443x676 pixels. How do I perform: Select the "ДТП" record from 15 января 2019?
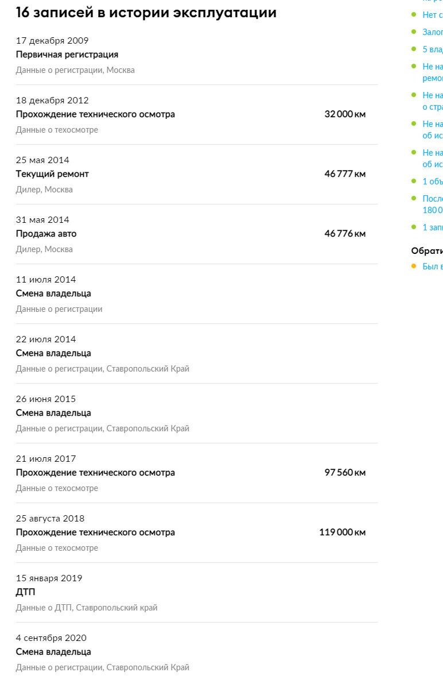[x=25, y=592]
